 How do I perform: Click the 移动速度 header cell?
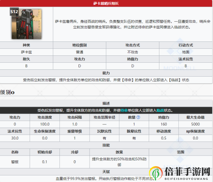(x=164, y=131)
